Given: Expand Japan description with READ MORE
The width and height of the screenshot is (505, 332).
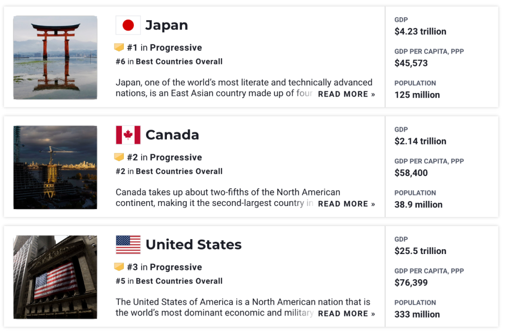Looking at the screenshot, I should (346, 94).
